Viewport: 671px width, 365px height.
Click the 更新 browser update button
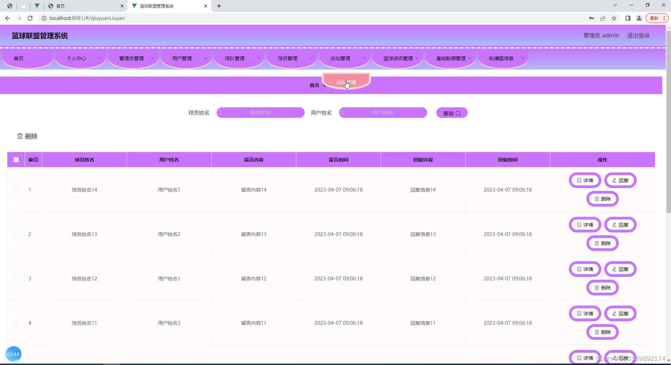click(x=657, y=18)
